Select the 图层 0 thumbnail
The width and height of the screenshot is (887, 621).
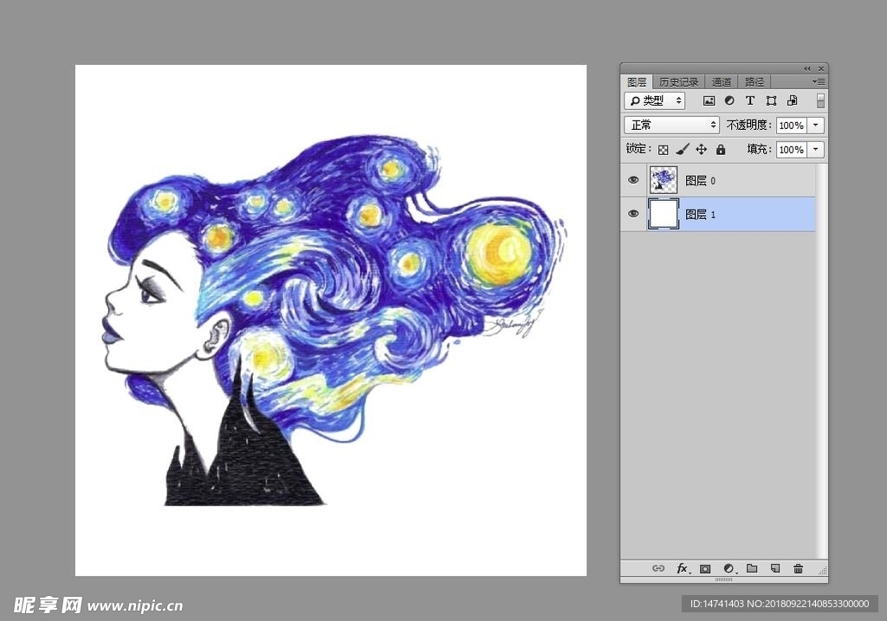coord(663,180)
